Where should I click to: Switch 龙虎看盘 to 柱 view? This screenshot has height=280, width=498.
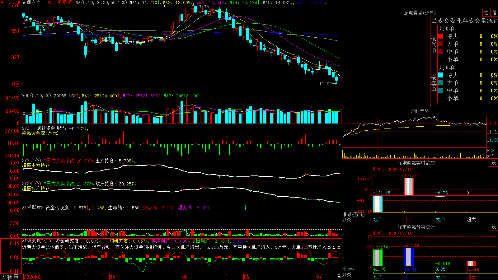tap(486, 12)
